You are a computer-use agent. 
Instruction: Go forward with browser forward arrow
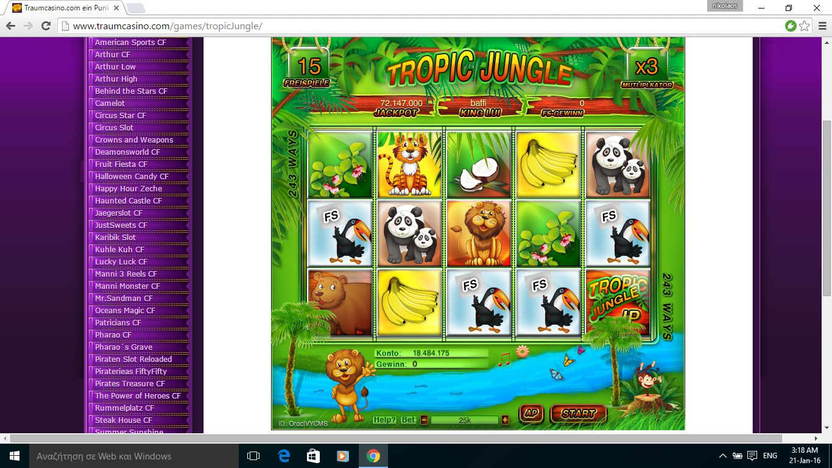coord(28,26)
